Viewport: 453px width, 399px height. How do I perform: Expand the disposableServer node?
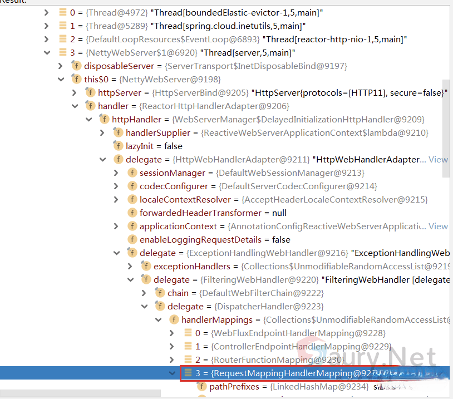point(61,66)
